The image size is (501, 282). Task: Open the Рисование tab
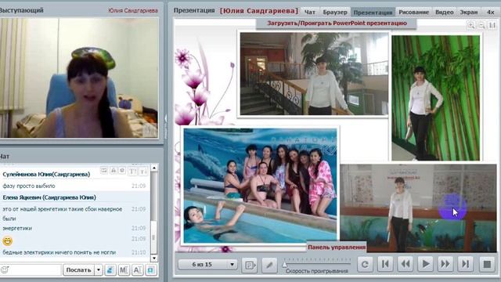(x=413, y=13)
